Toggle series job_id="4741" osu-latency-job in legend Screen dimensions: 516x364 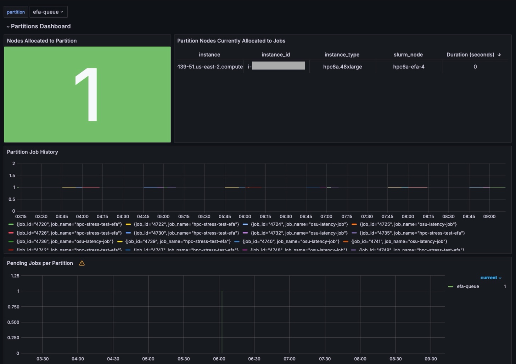click(399, 241)
